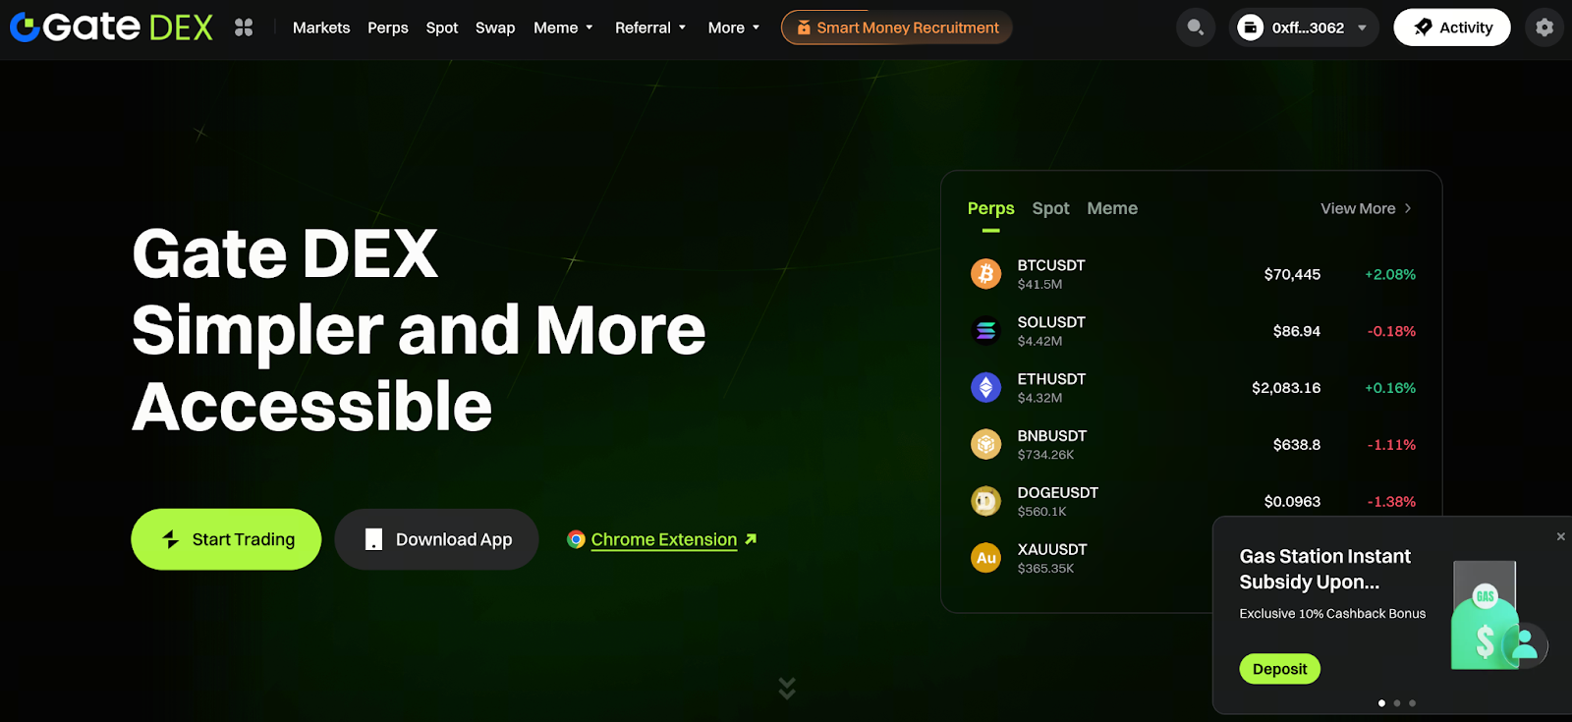Click the -1.38% change value
1572x722 pixels.
(x=1391, y=502)
